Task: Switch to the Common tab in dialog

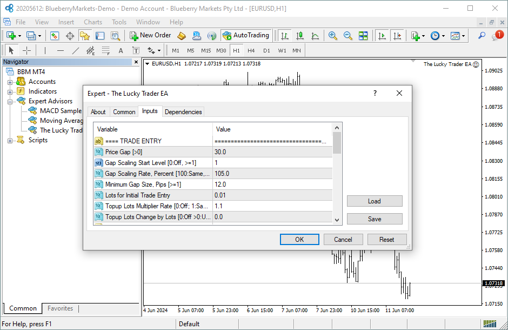Action: coord(124,112)
